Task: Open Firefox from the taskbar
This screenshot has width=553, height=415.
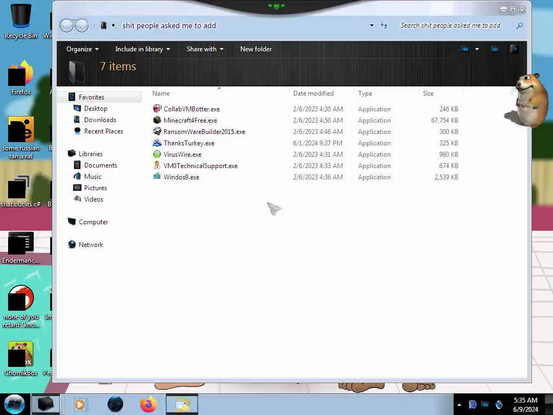Action: [149, 404]
